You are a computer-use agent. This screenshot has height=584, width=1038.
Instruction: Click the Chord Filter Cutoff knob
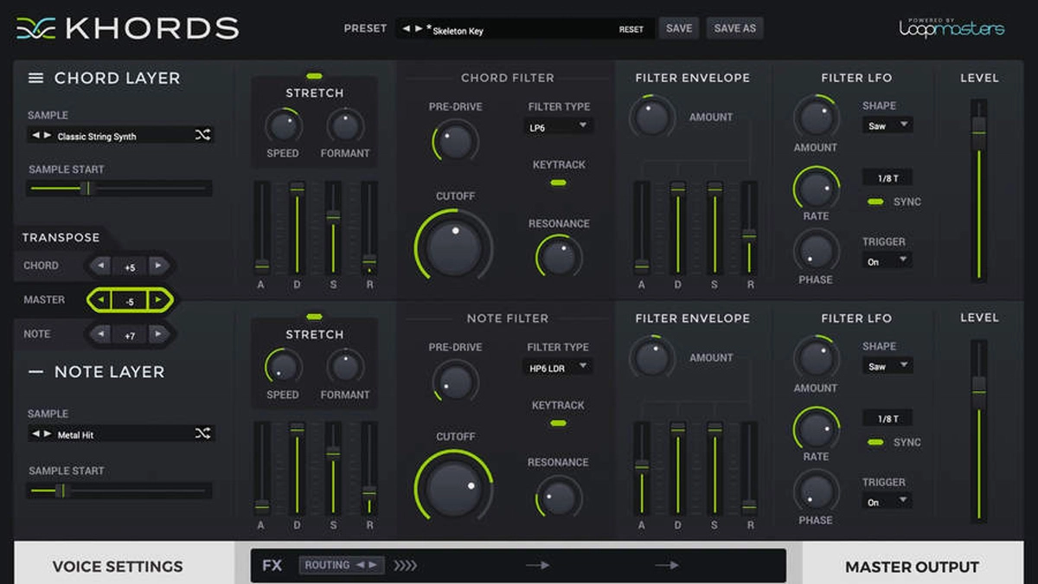coord(454,247)
